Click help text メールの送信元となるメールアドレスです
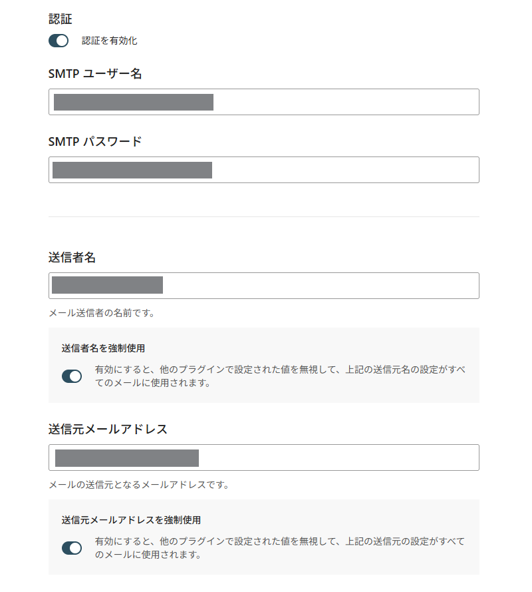Image resolution: width=532 pixels, height=592 pixels. [139, 485]
